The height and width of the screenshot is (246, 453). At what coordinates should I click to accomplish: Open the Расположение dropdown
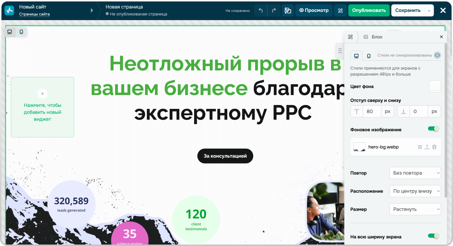click(415, 191)
